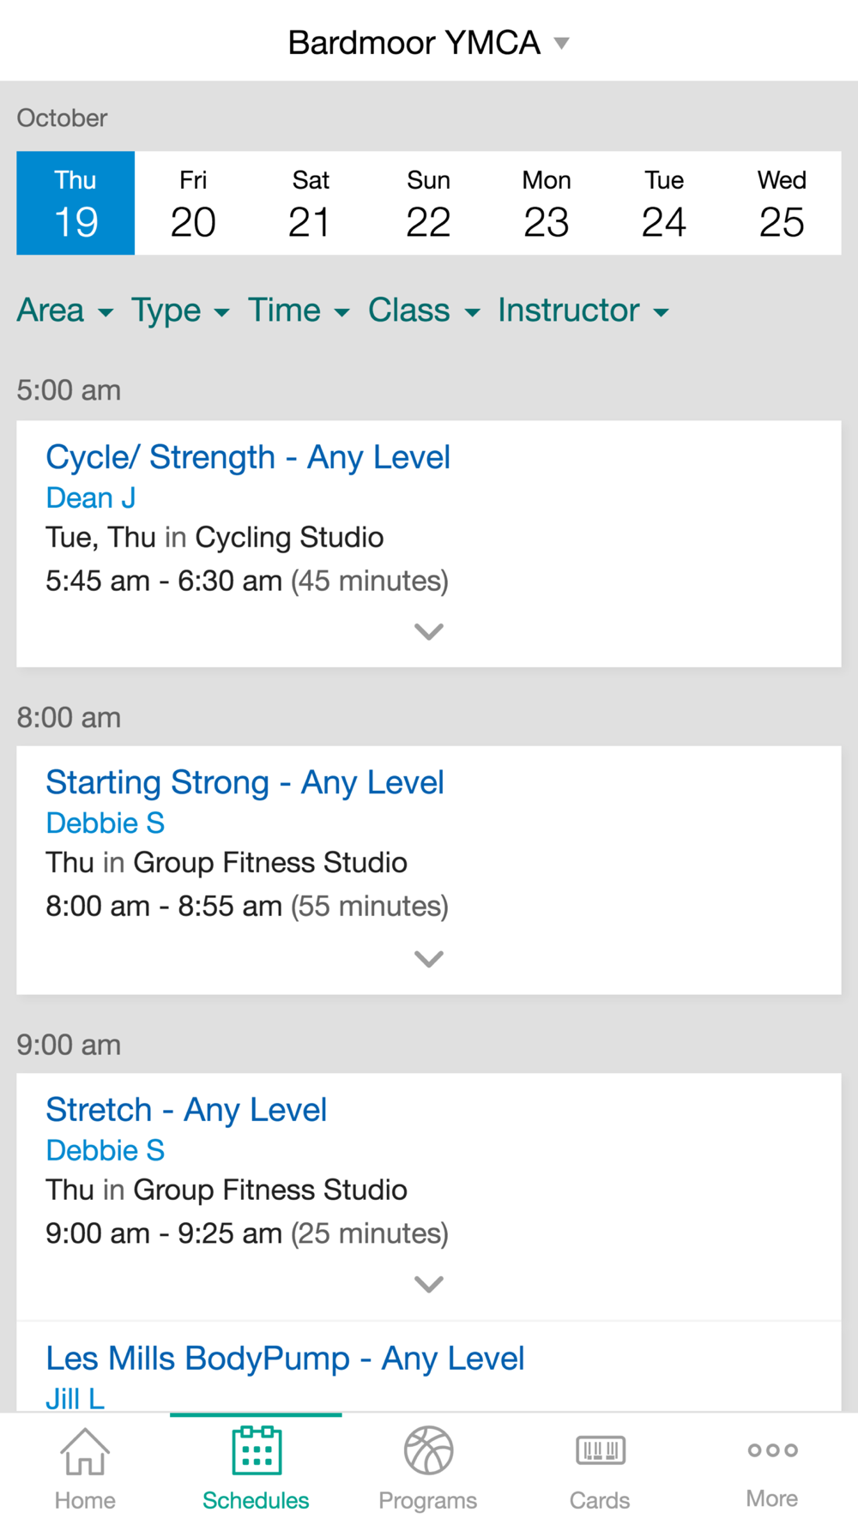Open the Home tab icon

85,1451
